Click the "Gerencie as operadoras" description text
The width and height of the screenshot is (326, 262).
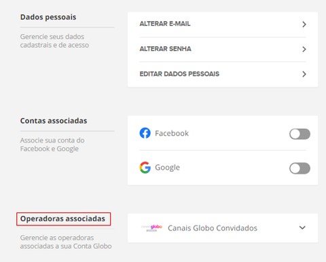coord(57,238)
